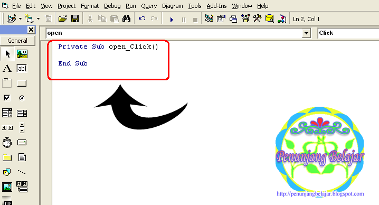Select the PictureBox control tool

[x=22, y=54]
